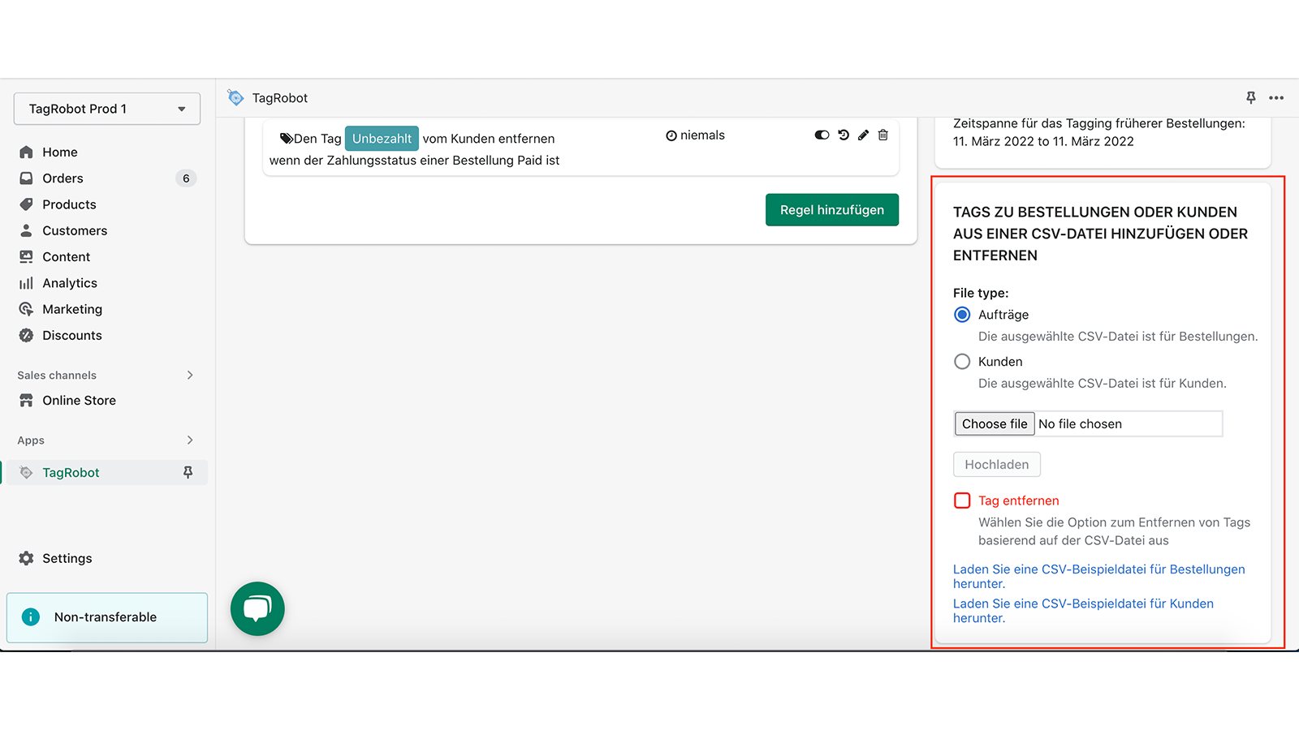Click the Choose file button
The width and height of the screenshot is (1299, 730).
(x=995, y=424)
